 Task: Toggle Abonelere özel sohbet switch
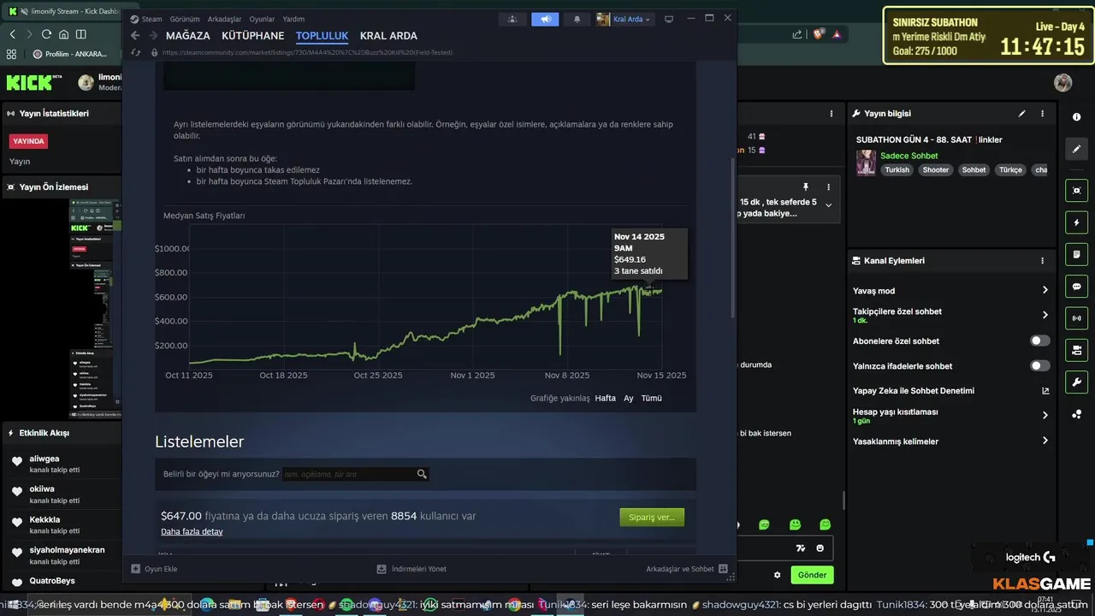point(1040,341)
